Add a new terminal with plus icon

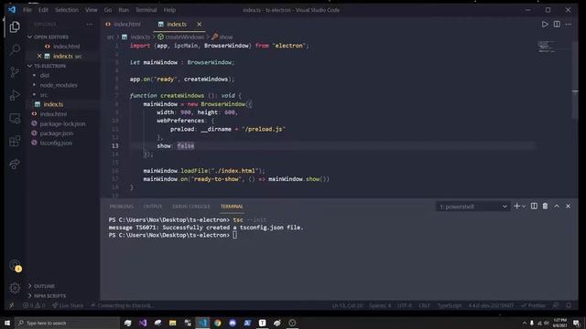coord(516,206)
